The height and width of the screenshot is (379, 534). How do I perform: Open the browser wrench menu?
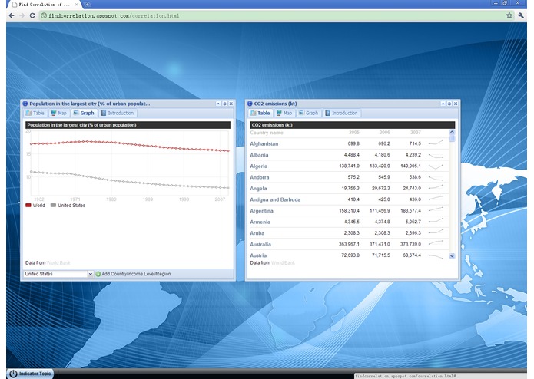tap(521, 15)
